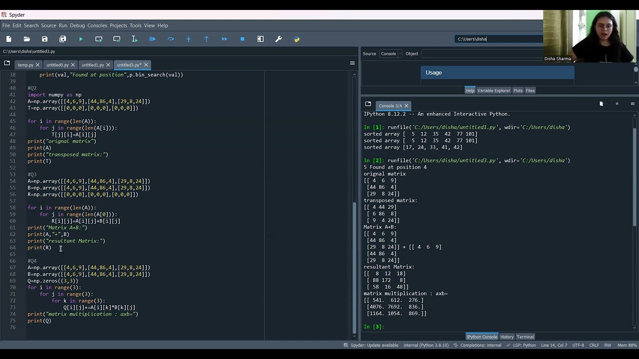This screenshot has height=359, width=639.
Task: Open console pane options hamburger menu
Action: [x=633, y=104]
